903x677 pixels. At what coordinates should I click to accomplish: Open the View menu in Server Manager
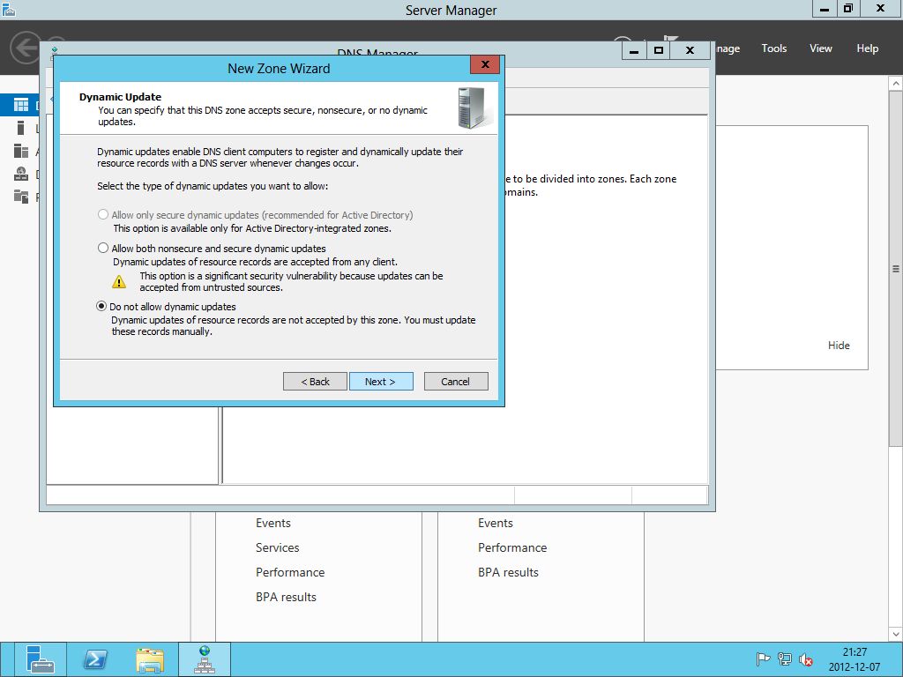820,48
